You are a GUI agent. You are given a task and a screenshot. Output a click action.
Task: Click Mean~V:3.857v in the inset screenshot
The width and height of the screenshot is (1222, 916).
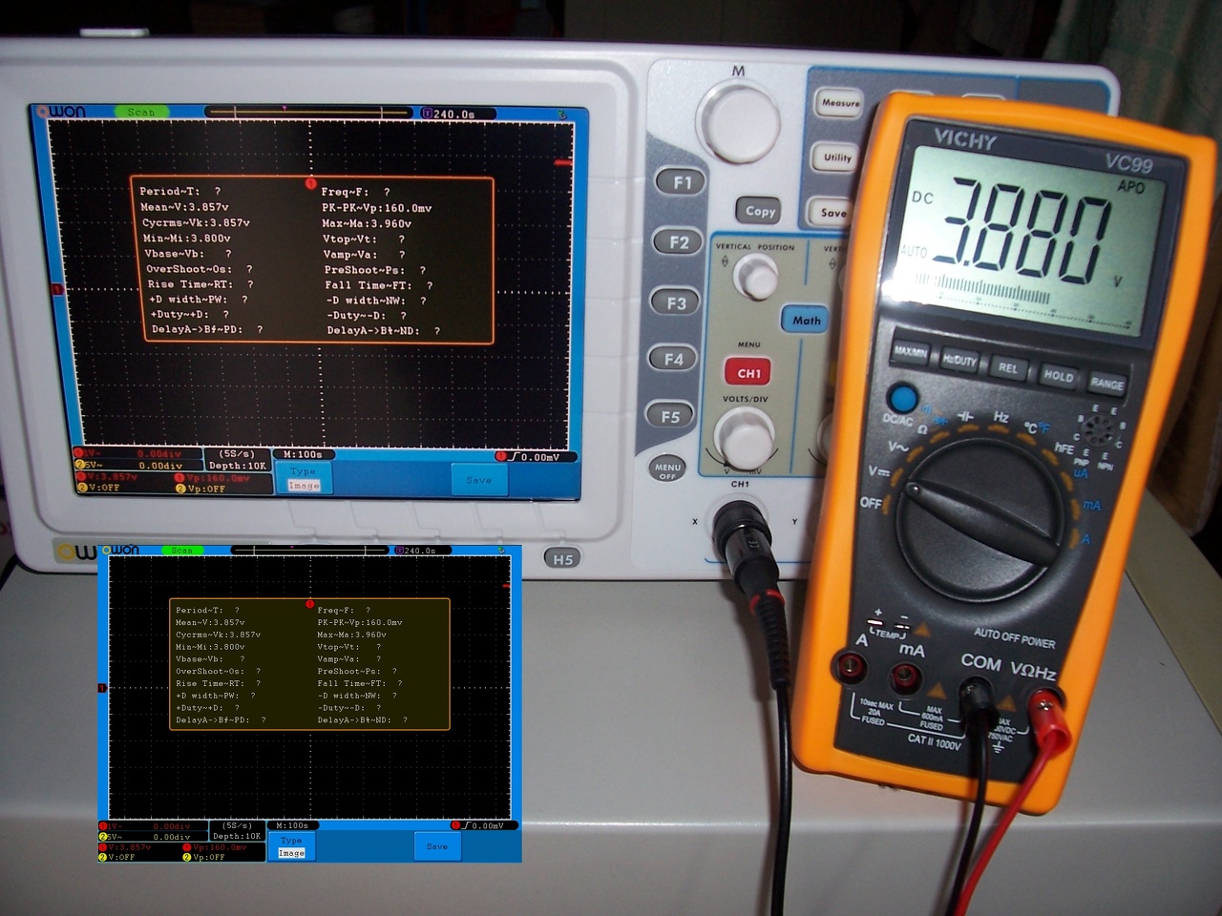(210, 622)
